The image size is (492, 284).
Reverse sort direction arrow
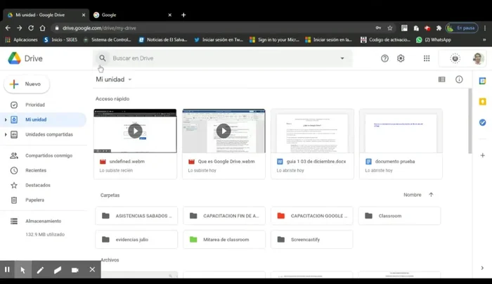pos(431,195)
